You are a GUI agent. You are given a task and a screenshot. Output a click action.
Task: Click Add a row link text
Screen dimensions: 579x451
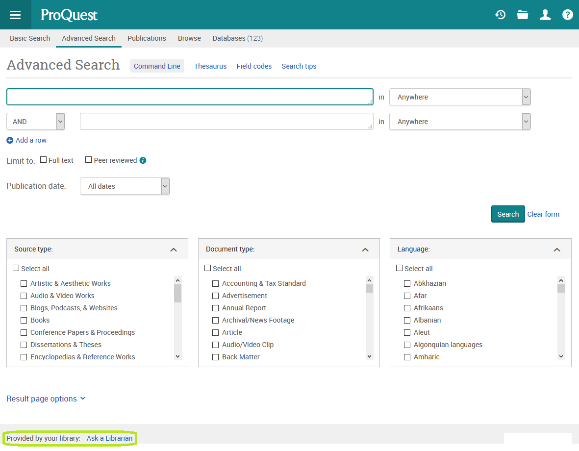(31, 140)
